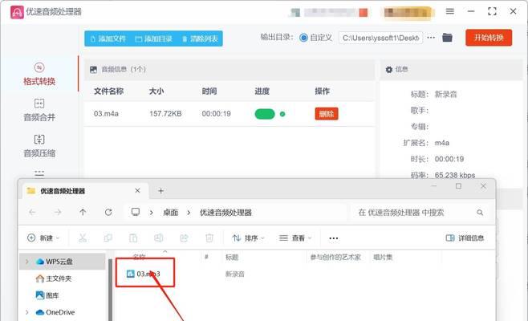This screenshot has width=528, height=321.
Task: Click the magnifier search icon in Explorer
Action: (x=480, y=213)
